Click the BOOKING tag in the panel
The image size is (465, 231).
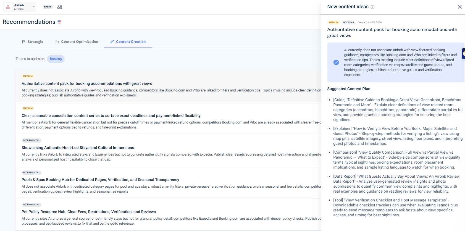pyautogui.click(x=349, y=22)
